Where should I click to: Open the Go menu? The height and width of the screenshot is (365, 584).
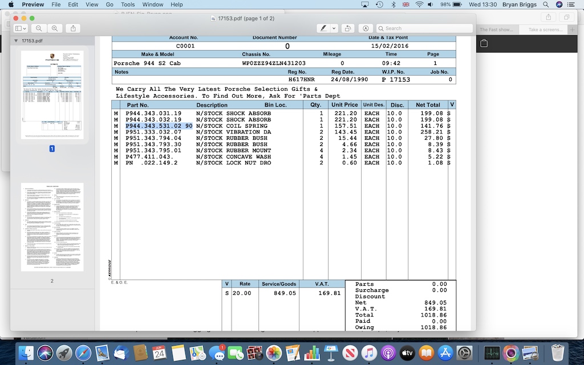pos(109,5)
